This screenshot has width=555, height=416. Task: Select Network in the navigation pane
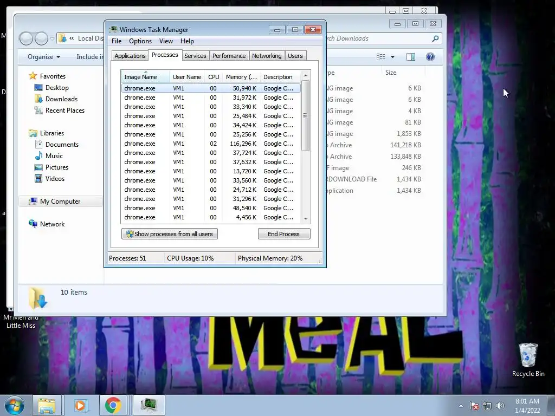coord(47,224)
